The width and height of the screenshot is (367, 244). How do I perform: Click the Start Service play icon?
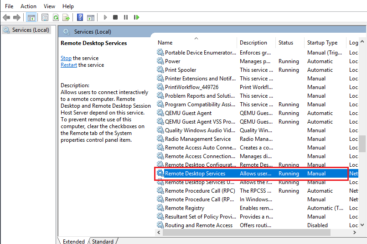105,17
